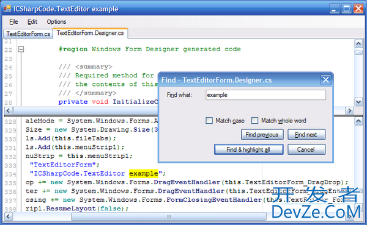Click the upper pane scroll left arrow
The height and width of the screenshot is (225, 367).
[9, 110]
